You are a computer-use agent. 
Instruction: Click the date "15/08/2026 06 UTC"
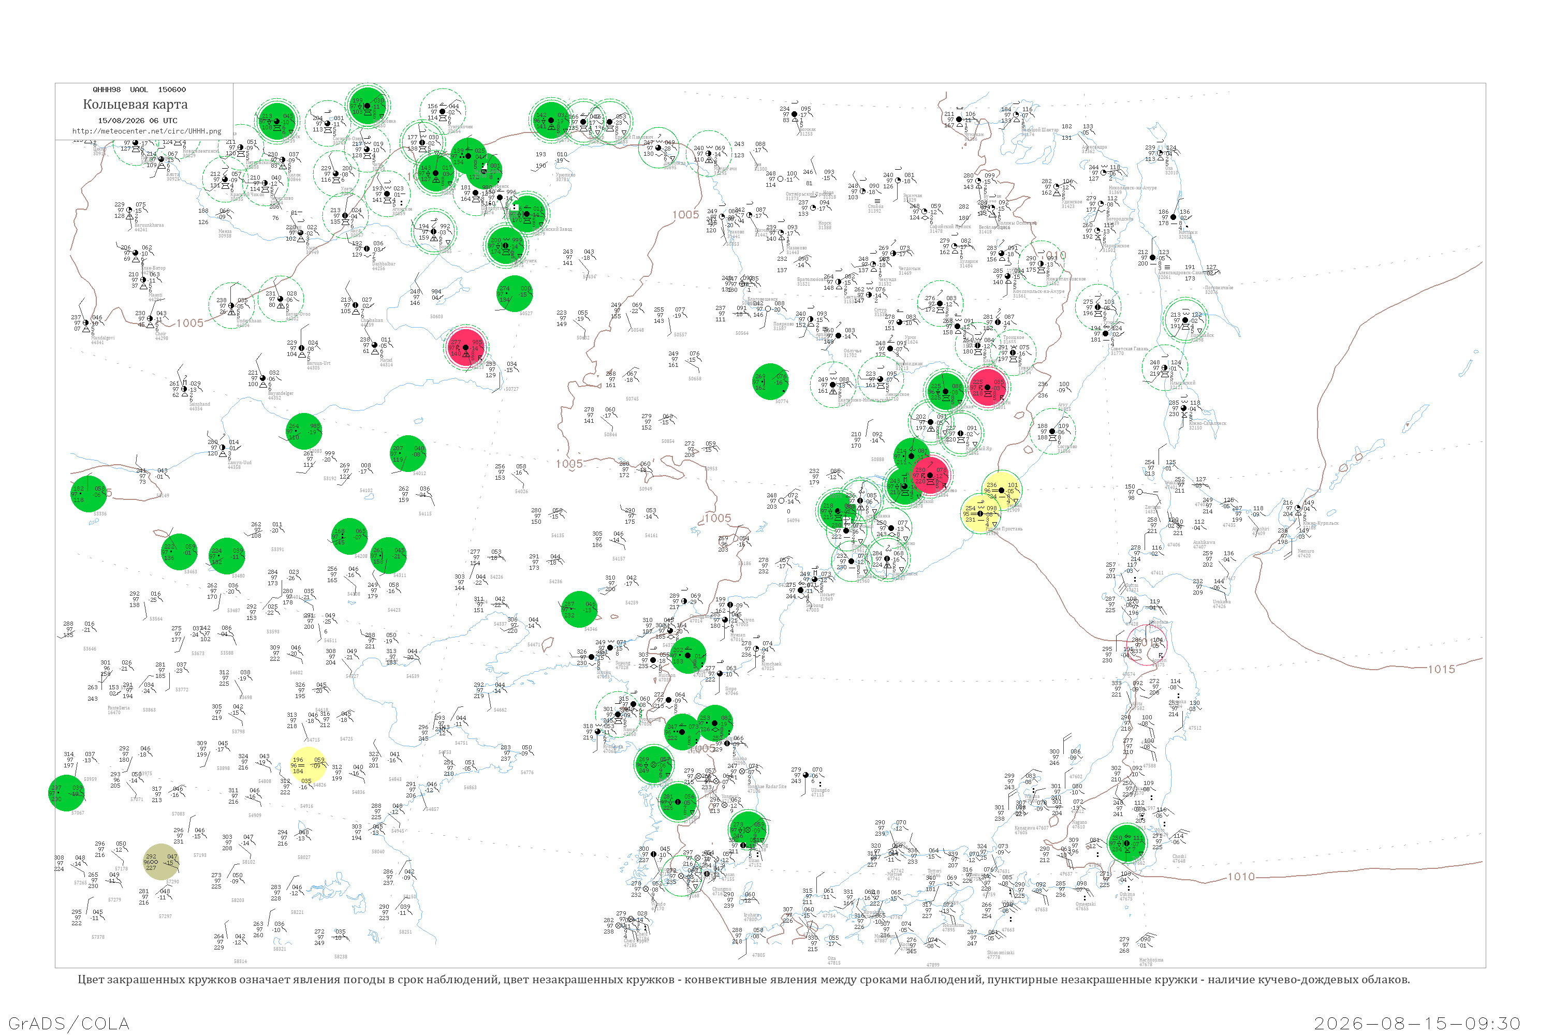point(137,121)
